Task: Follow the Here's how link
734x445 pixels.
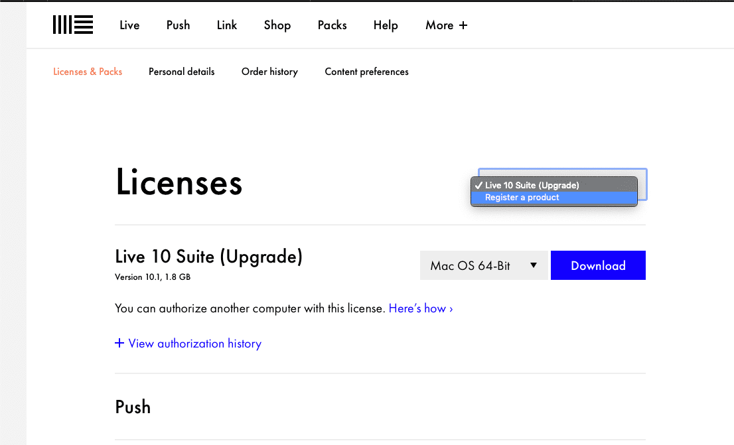Action: pyautogui.click(x=421, y=308)
